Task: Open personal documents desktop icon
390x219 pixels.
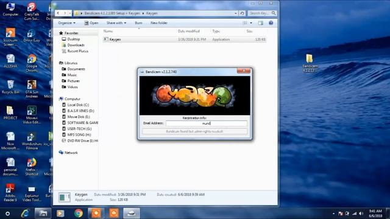Action: coord(10,167)
